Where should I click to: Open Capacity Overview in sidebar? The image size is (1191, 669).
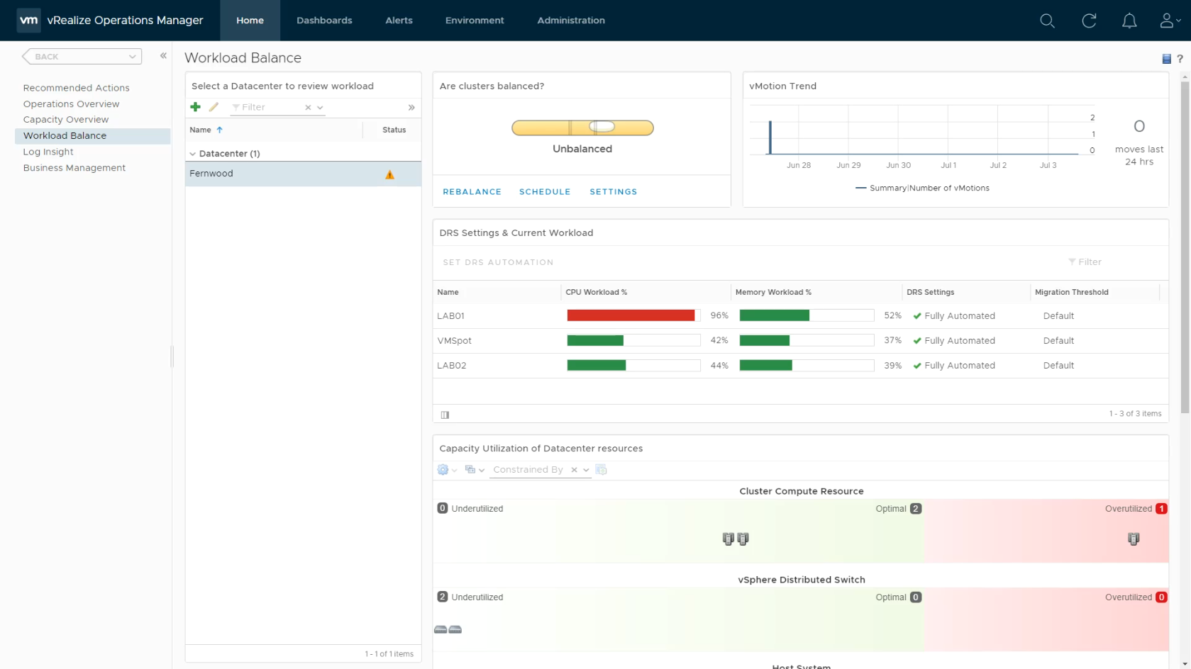click(66, 120)
